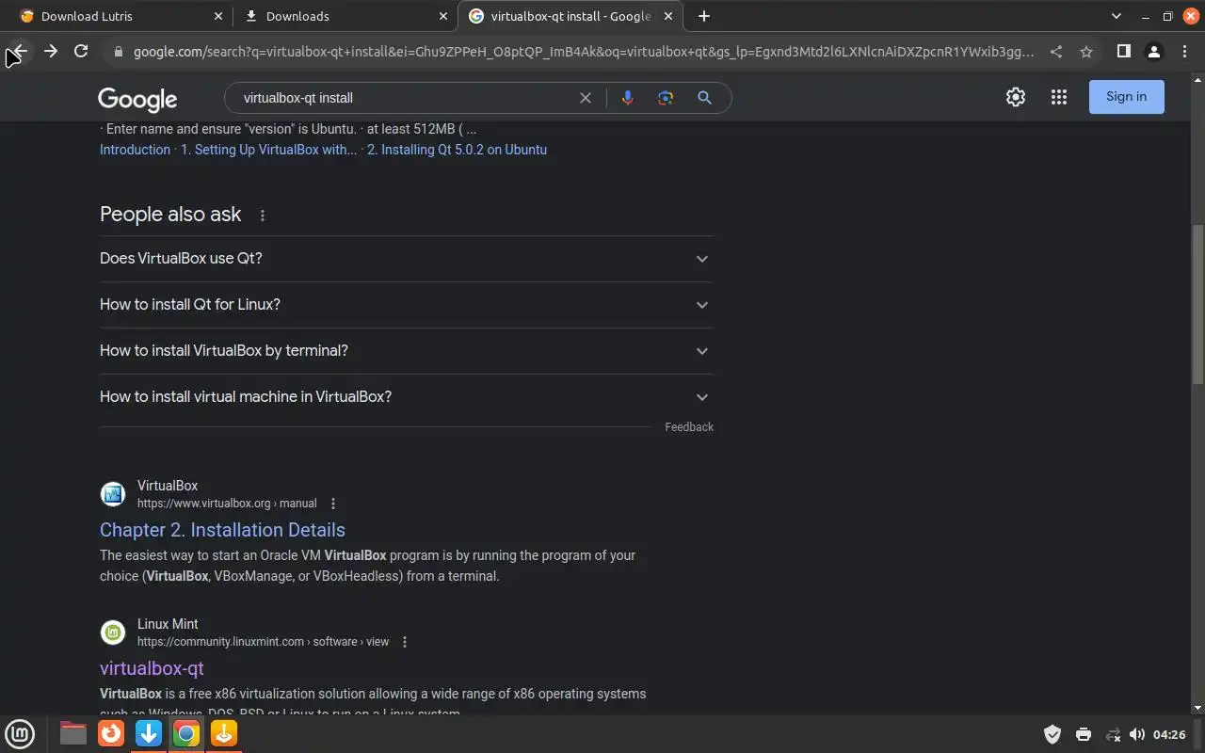Search by image with Google Lens
The height and width of the screenshot is (753, 1205).
tap(666, 98)
